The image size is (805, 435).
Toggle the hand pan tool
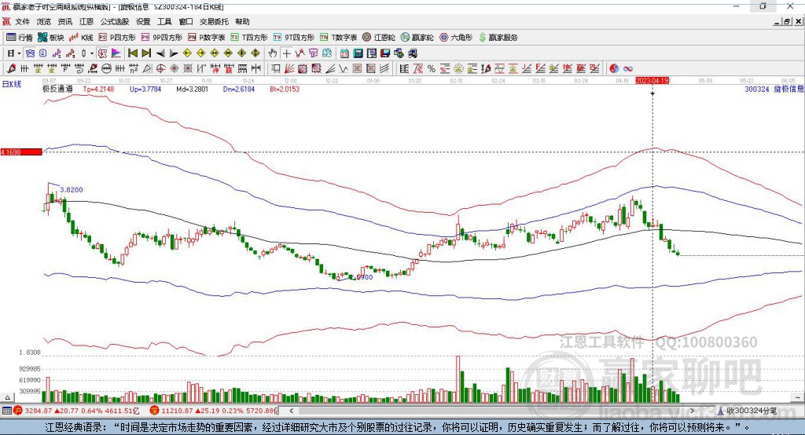(x=273, y=53)
